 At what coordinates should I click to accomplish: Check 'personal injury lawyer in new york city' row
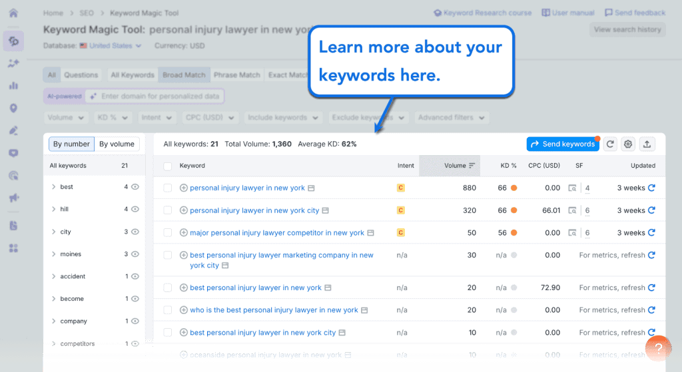pyautogui.click(x=167, y=210)
